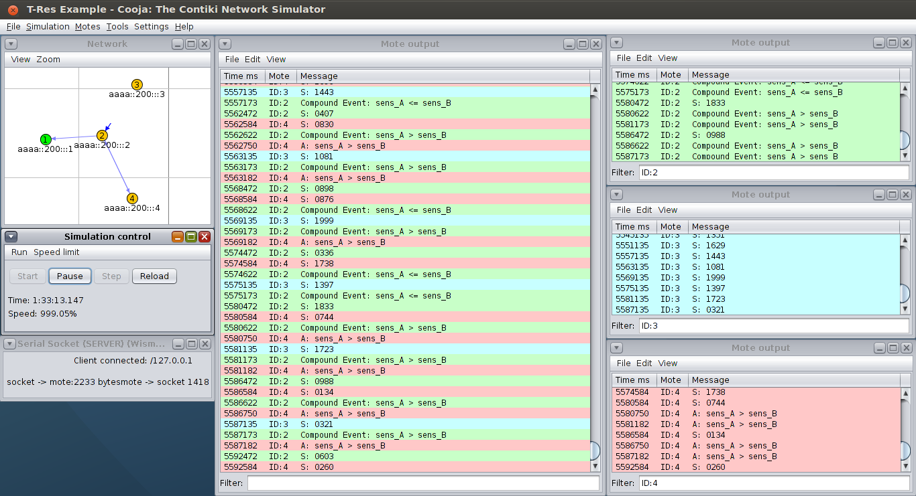Close the main Mote output window
The width and height of the screenshot is (916, 496).
595,44
